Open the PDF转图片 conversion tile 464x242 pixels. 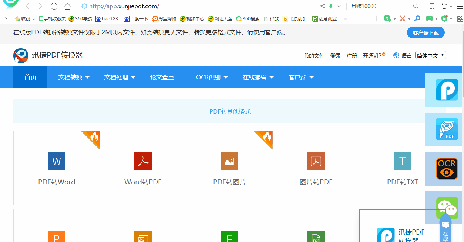pos(229,168)
